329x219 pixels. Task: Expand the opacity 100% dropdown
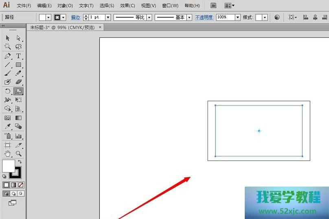pyautogui.click(x=238, y=17)
